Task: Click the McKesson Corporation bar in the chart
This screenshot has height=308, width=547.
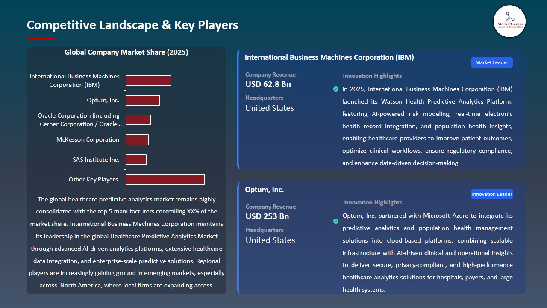Action: pos(137,139)
